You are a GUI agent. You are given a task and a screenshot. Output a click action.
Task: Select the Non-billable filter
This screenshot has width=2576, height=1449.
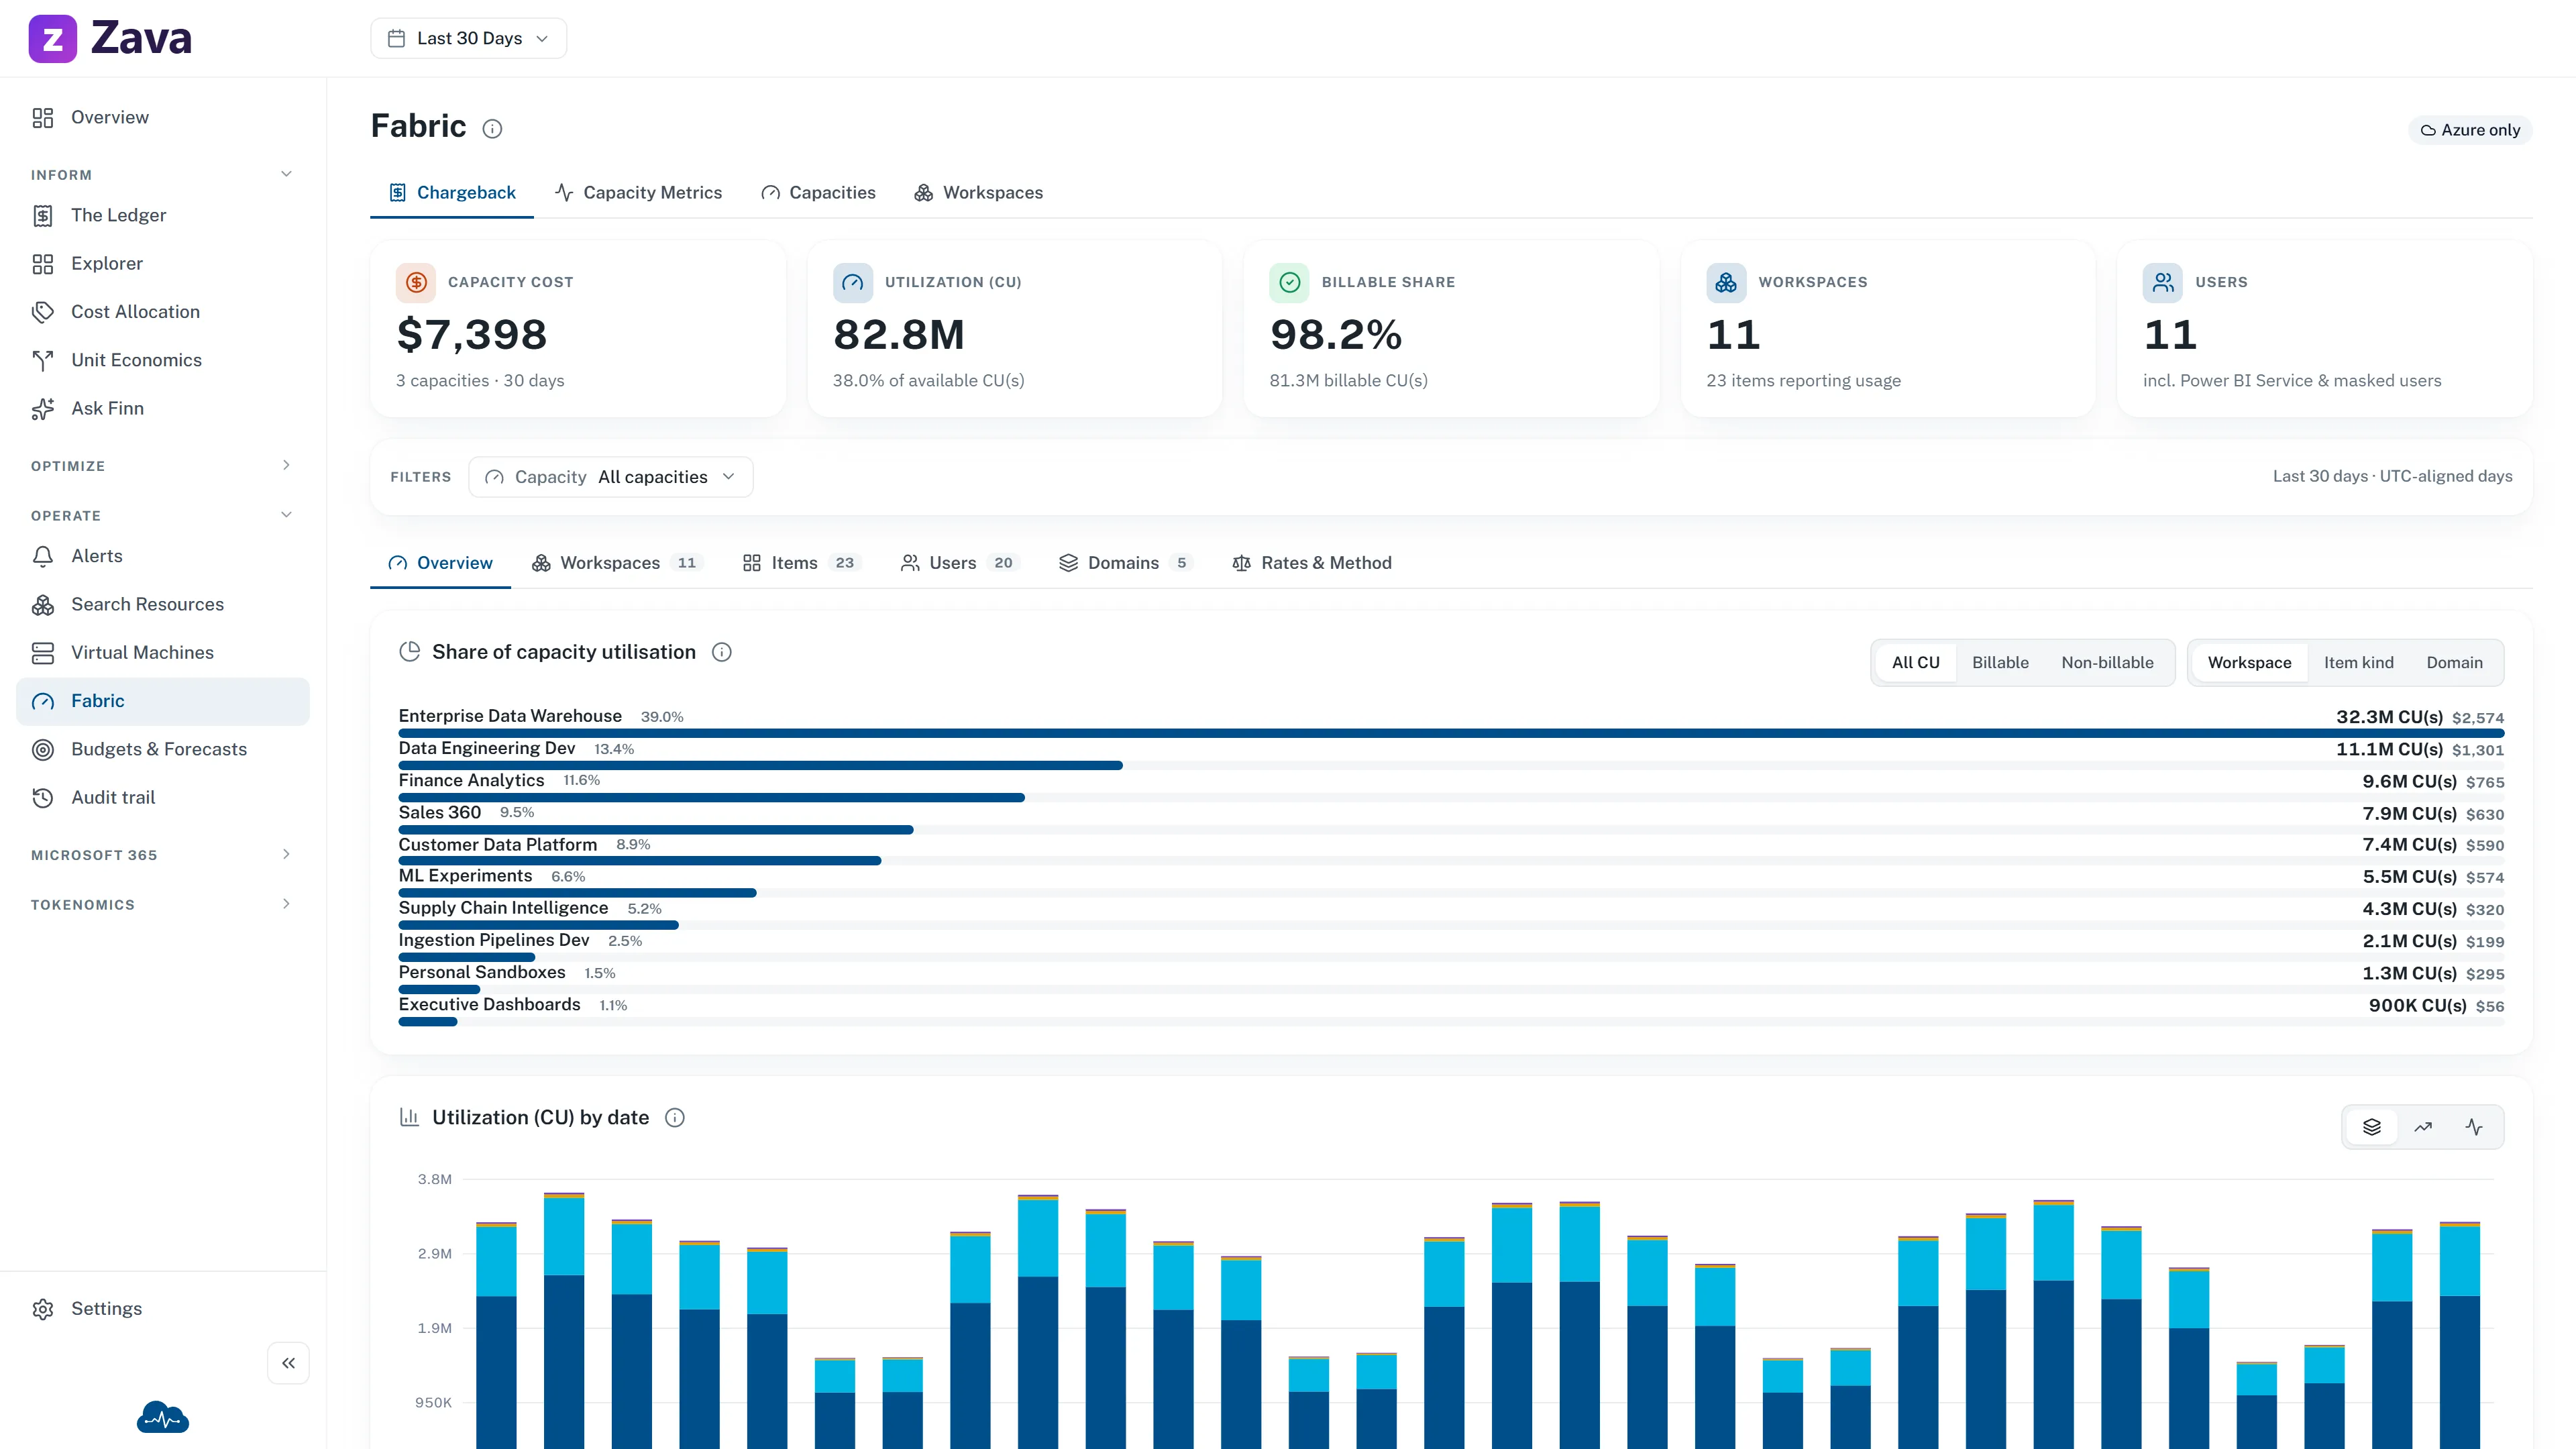coord(2107,662)
